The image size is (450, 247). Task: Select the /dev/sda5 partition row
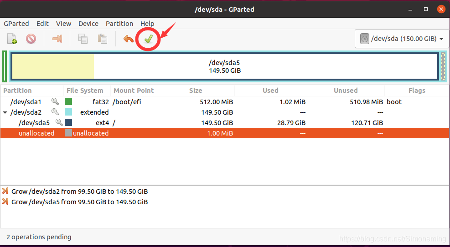(x=225, y=123)
